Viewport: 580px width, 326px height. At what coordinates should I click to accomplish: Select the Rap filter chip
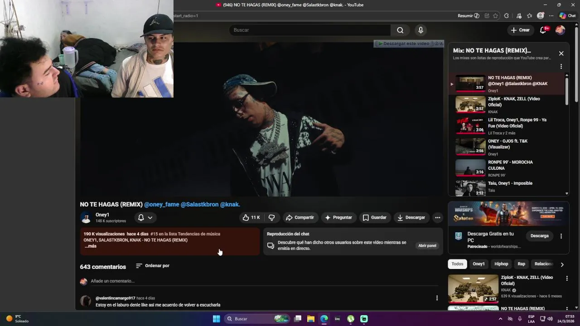(x=522, y=264)
